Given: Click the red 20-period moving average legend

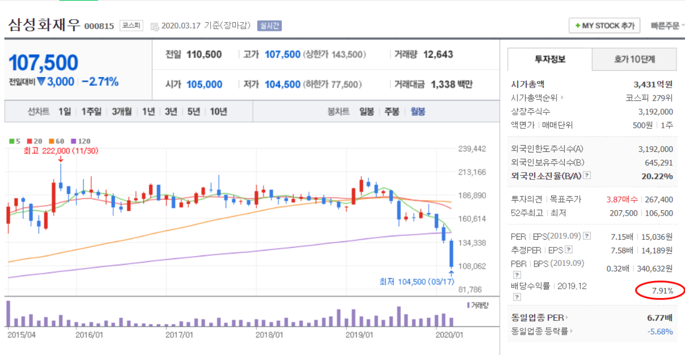Looking at the screenshot, I should point(34,141).
